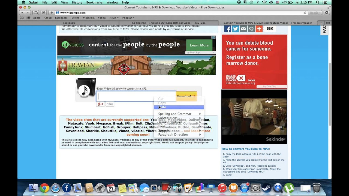Image resolution: width=349 pixels, height=196 pixels.
Task: Open Safari compass icon in Dock
Action: tap(56, 188)
